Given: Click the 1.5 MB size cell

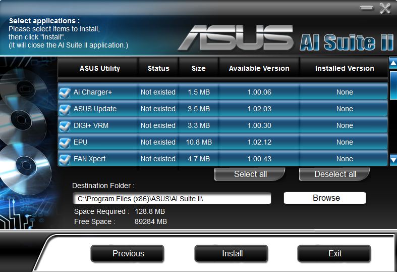Looking at the screenshot, I should (199, 92).
